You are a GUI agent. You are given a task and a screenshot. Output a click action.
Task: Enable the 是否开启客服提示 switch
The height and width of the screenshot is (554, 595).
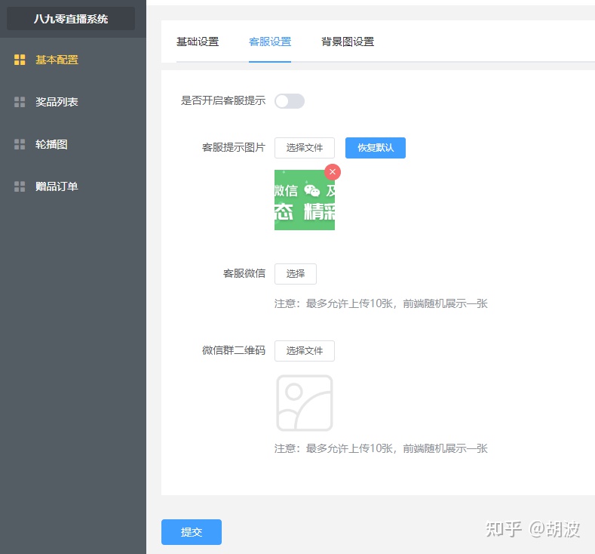click(290, 101)
